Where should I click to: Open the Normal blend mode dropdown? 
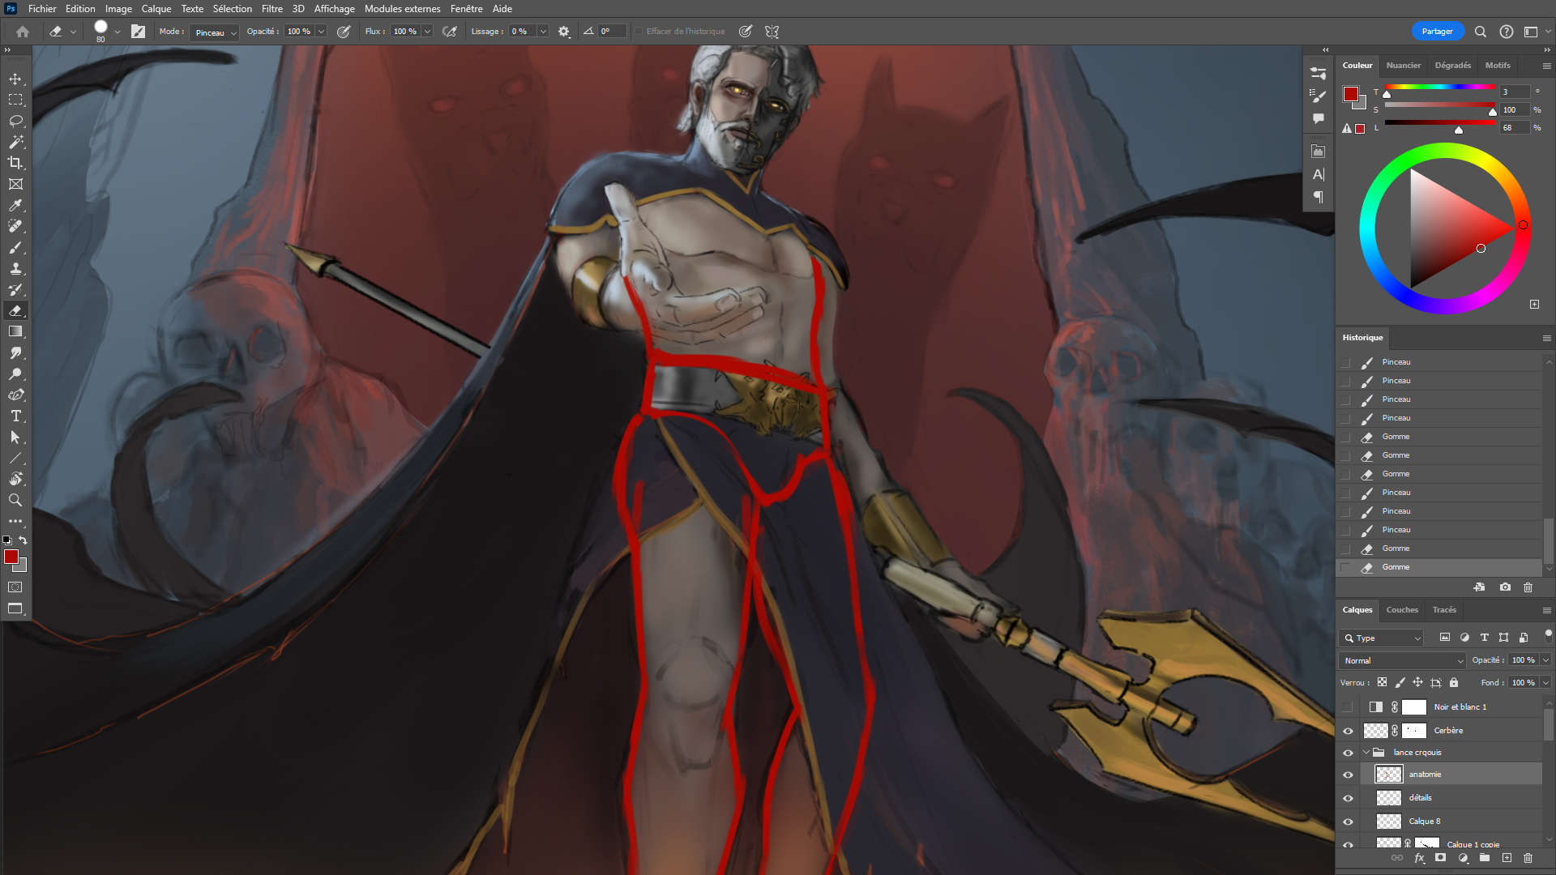1403,660
